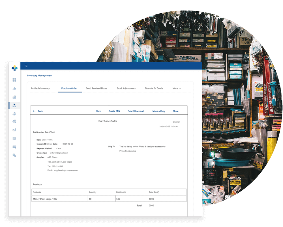Click the supplier name ABC Plants

(x=52, y=157)
